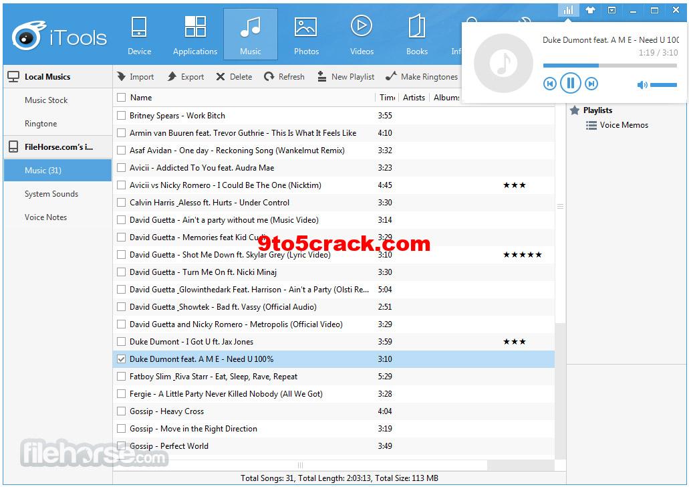Select "David Guetta _Showtek - Bad ft. Vassy"
Image resolution: width=689 pixels, height=487 pixels.
point(334,307)
